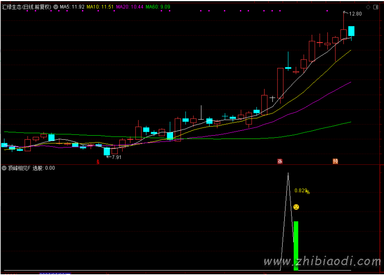This screenshot has width=384, height=275.
Task: Click the 12.80 high price label
Action: click(x=355, y=14)
